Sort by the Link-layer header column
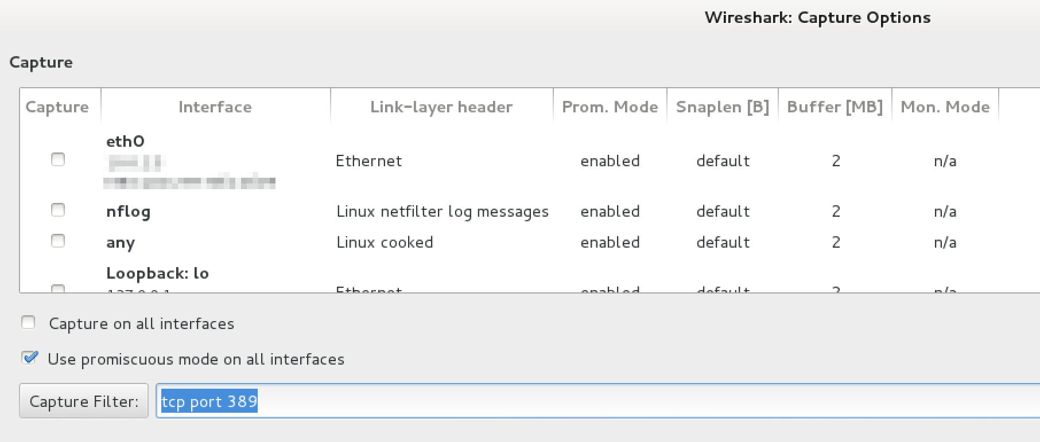 coord(441,107)
